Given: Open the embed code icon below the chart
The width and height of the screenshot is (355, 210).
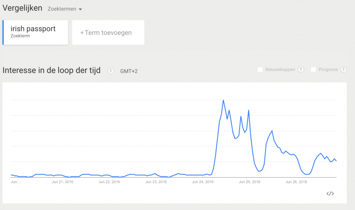Looking at the screenshot, I should [x=330, y=193].
